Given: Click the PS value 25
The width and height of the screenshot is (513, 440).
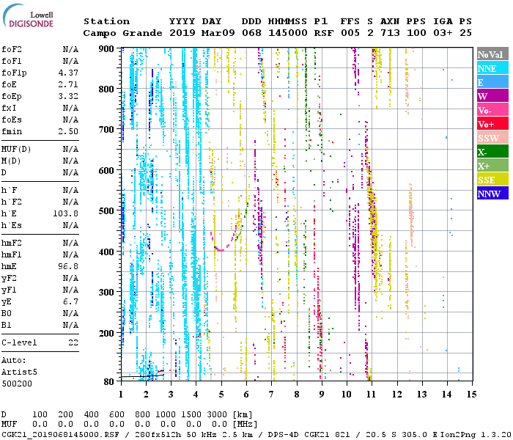Looking at the screenshot, I should click(465, 33).
